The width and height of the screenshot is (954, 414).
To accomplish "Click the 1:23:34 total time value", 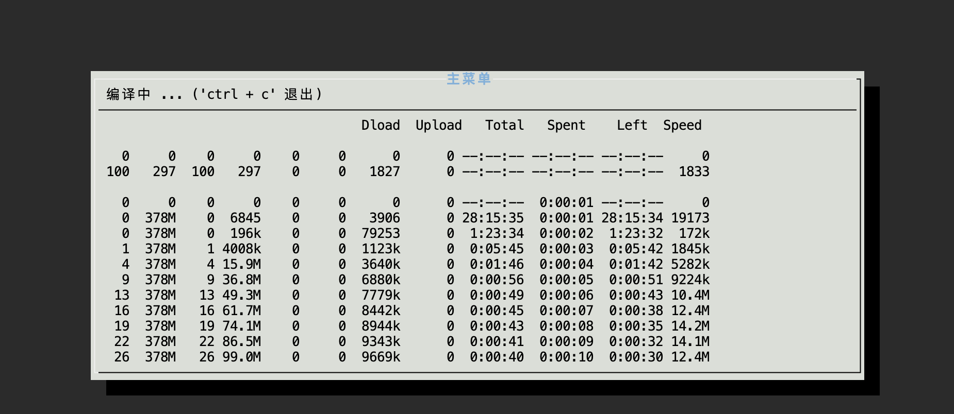I will [497, 233].
